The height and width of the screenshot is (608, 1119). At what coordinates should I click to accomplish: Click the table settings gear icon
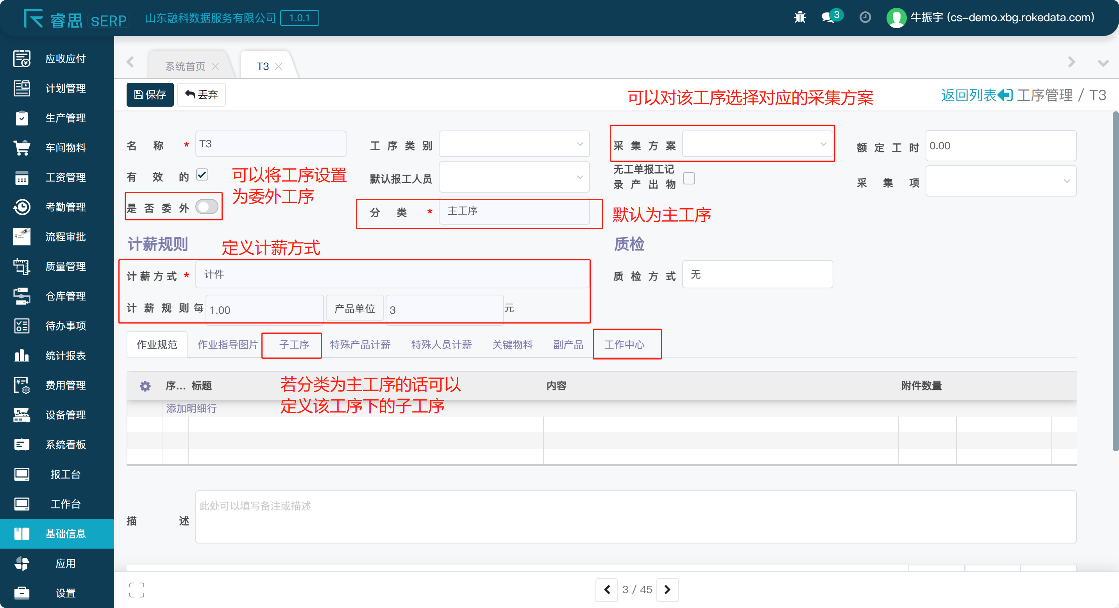pyautogui.click(x=145, y=386)
